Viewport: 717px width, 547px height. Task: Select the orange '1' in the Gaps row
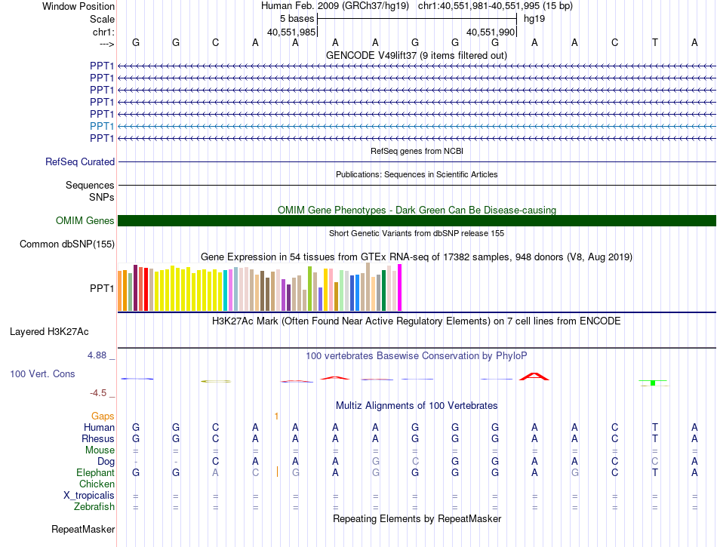tap(276, 416)
